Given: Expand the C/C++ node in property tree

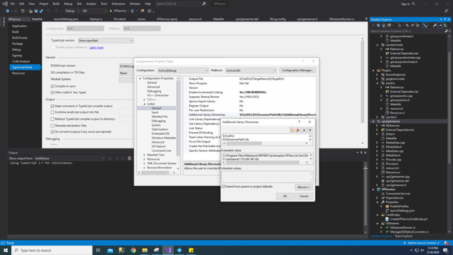Looking at the screenshot, I should [145, 99].
